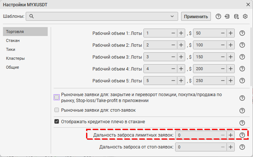Open templates help question-mark icon
This screenshot has height=157, width=253.
point(218,16)
